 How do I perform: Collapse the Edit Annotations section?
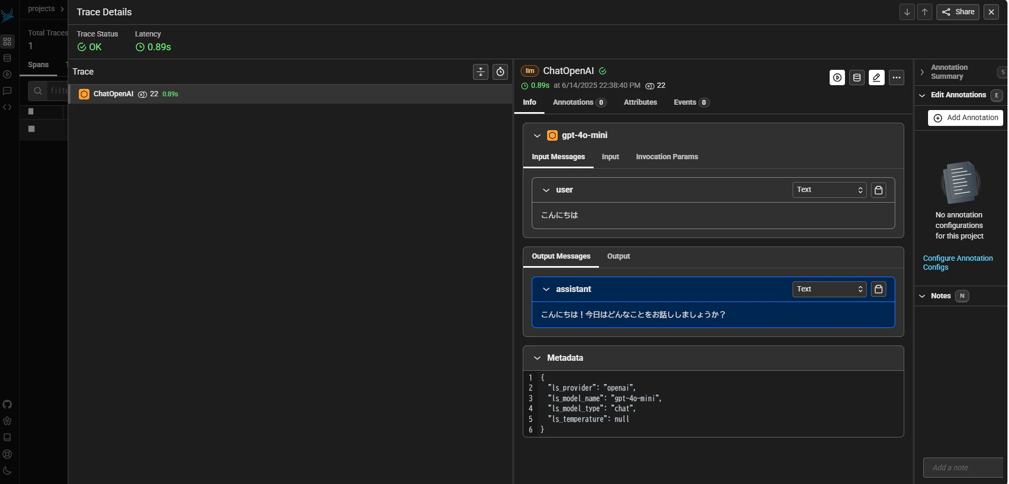click(x=922, y=95)
